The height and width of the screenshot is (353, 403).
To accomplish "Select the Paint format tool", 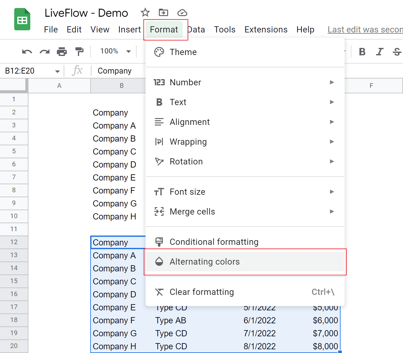I will click(79, 51).
